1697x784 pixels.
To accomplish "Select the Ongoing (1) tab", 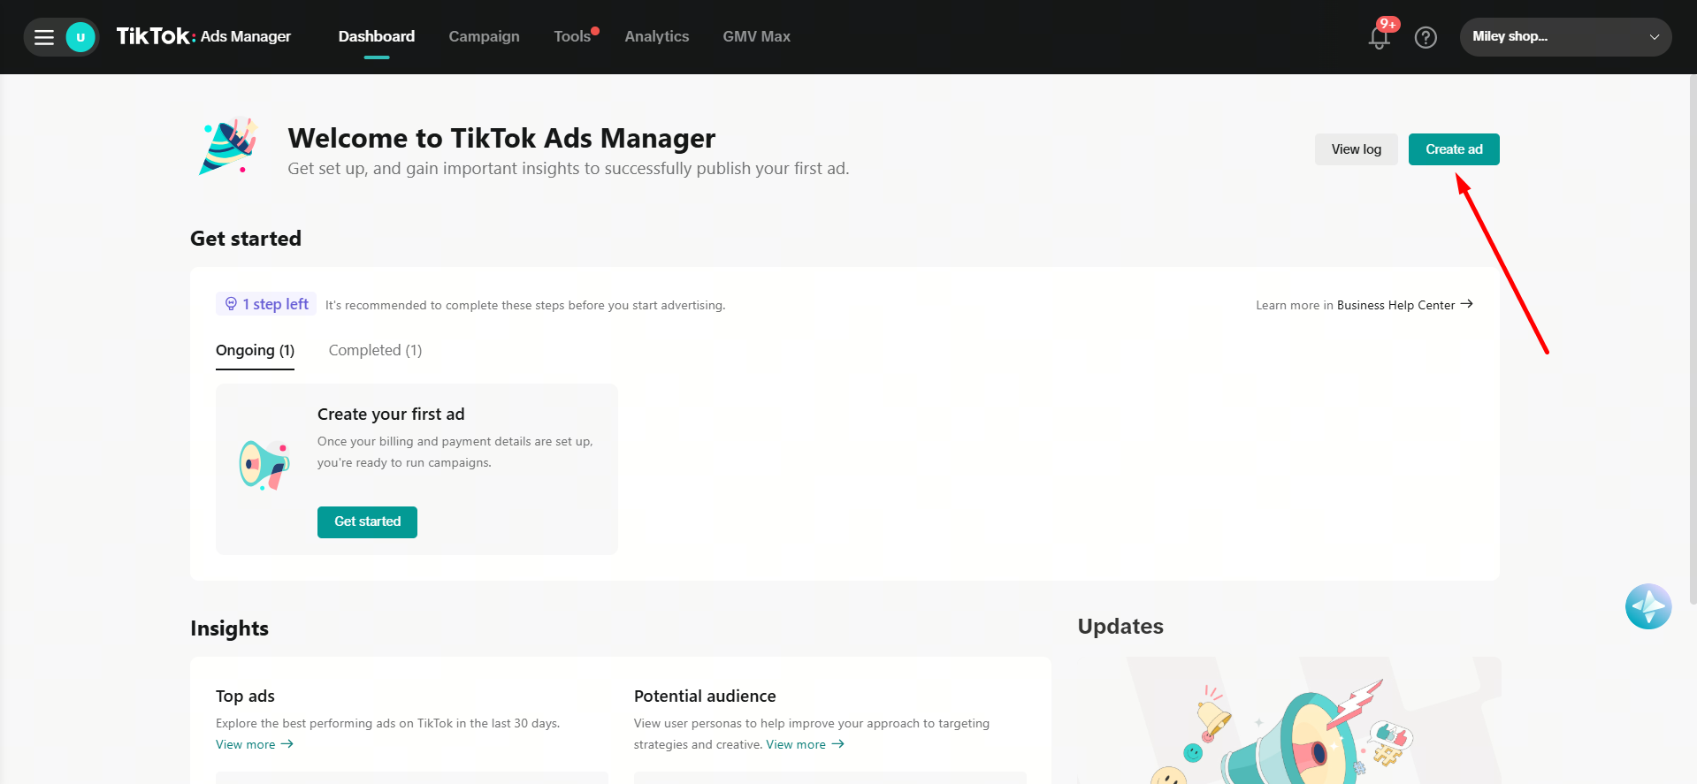I will [x=255, y=350].
